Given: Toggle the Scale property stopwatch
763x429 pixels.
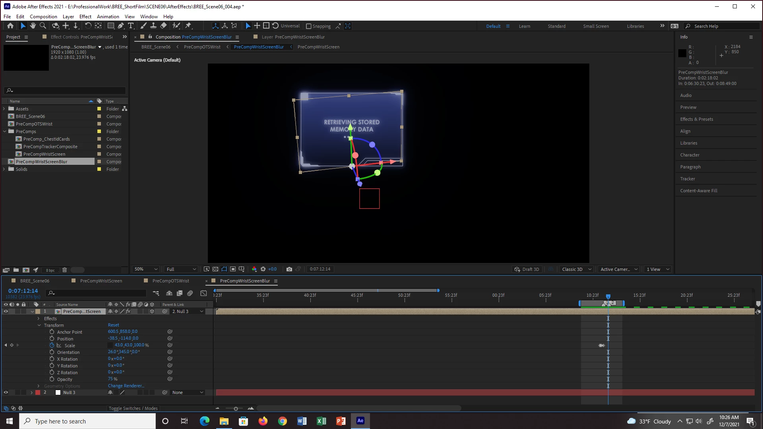Looking at the screenshot, I should coord(52,345).
